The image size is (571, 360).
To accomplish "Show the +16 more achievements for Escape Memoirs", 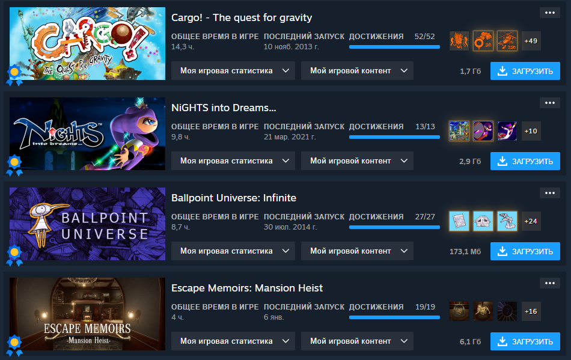I will click(x=531, y=311).
